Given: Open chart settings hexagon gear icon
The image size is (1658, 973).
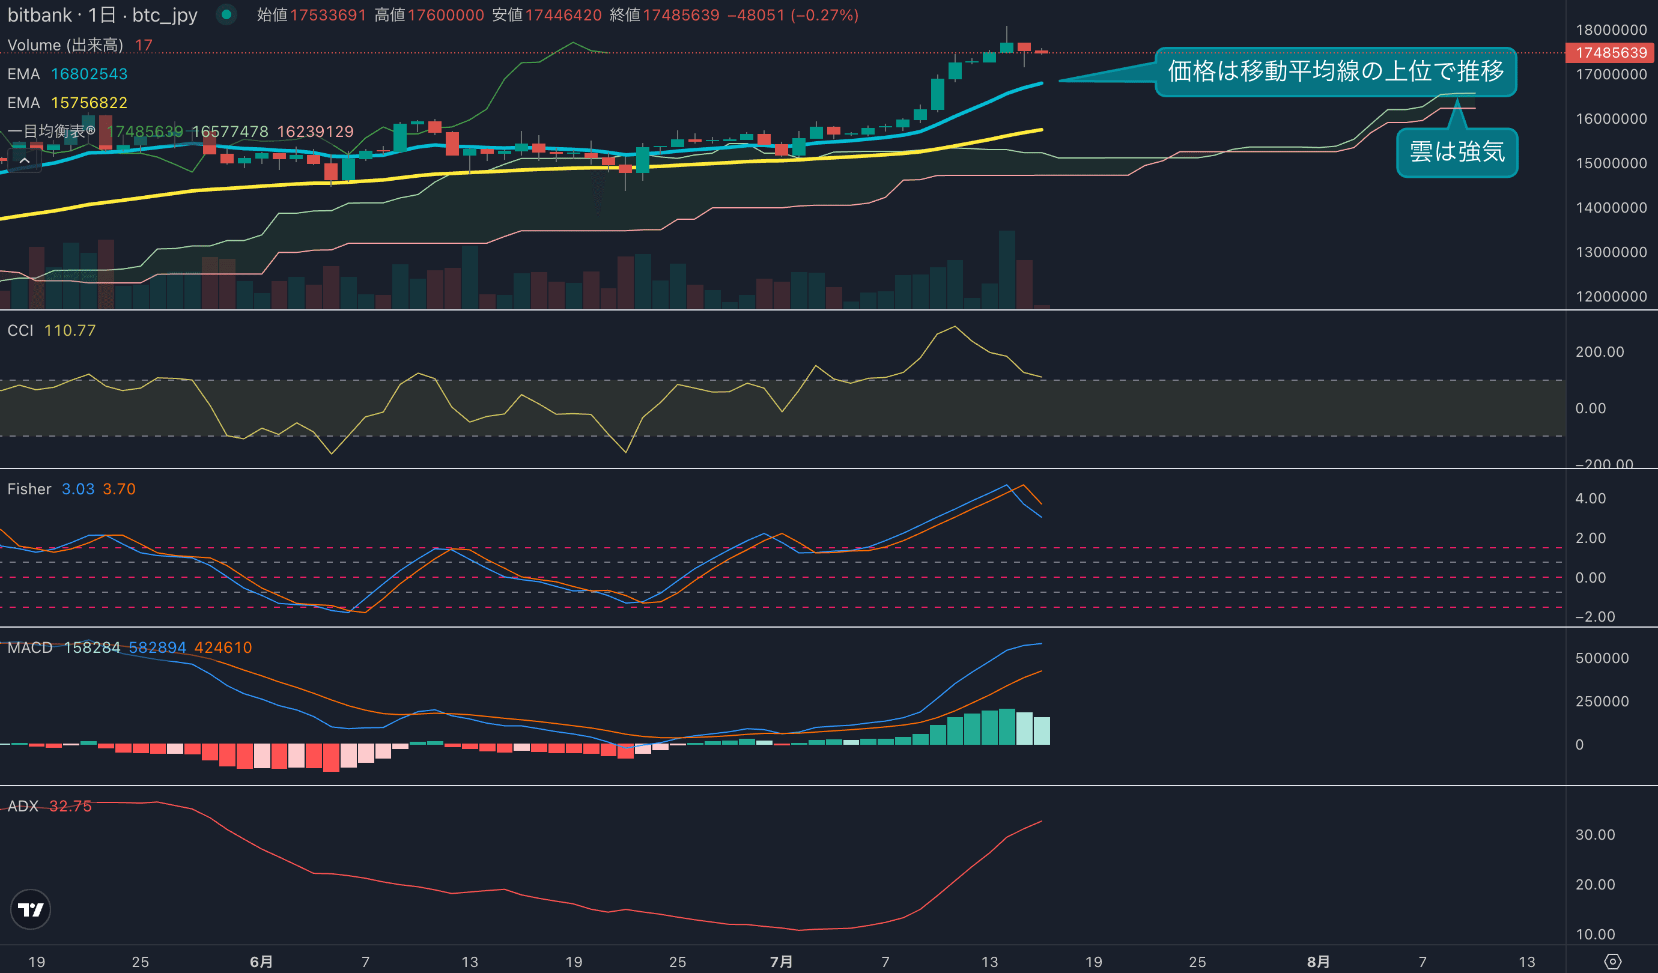Looking at the screenshot, I should tap(1612, 961).
